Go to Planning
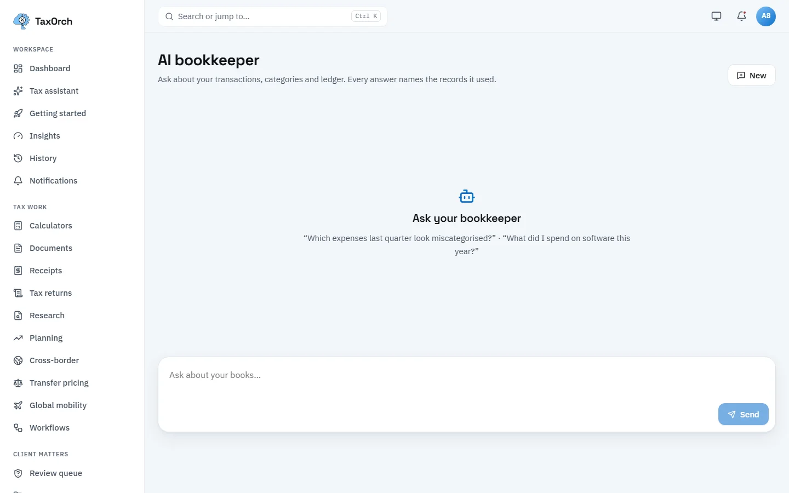This screenshot has width=789, height=493. pyautogui.click(x=72, y=338)
